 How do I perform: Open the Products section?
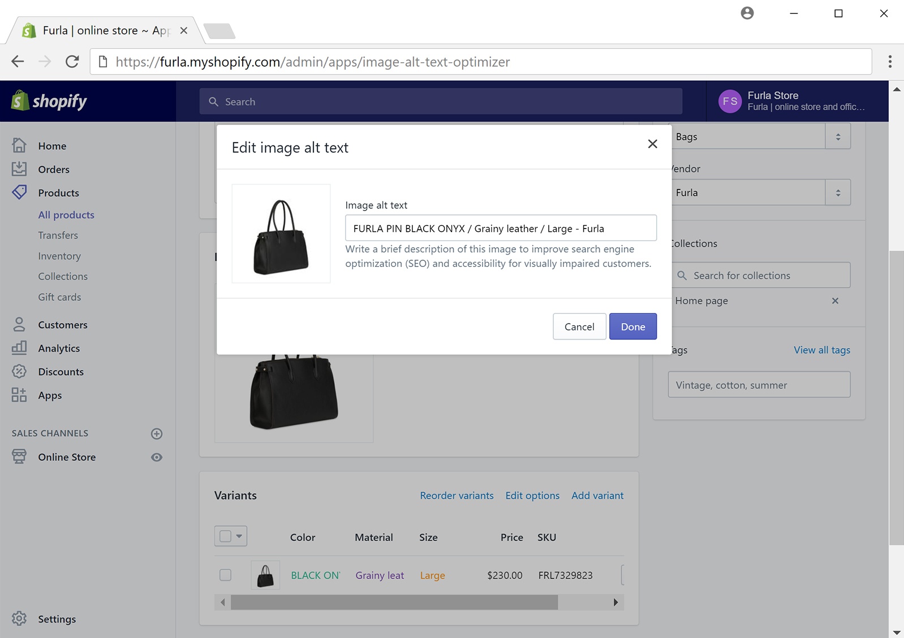coord(58,193)
